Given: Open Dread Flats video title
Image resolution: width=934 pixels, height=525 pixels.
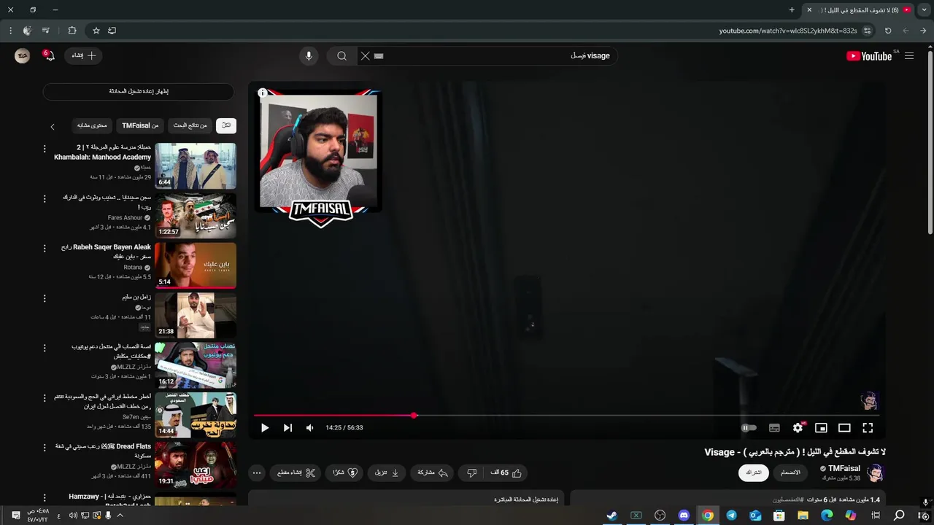Looking at the screenshot, I should [103, 451].
